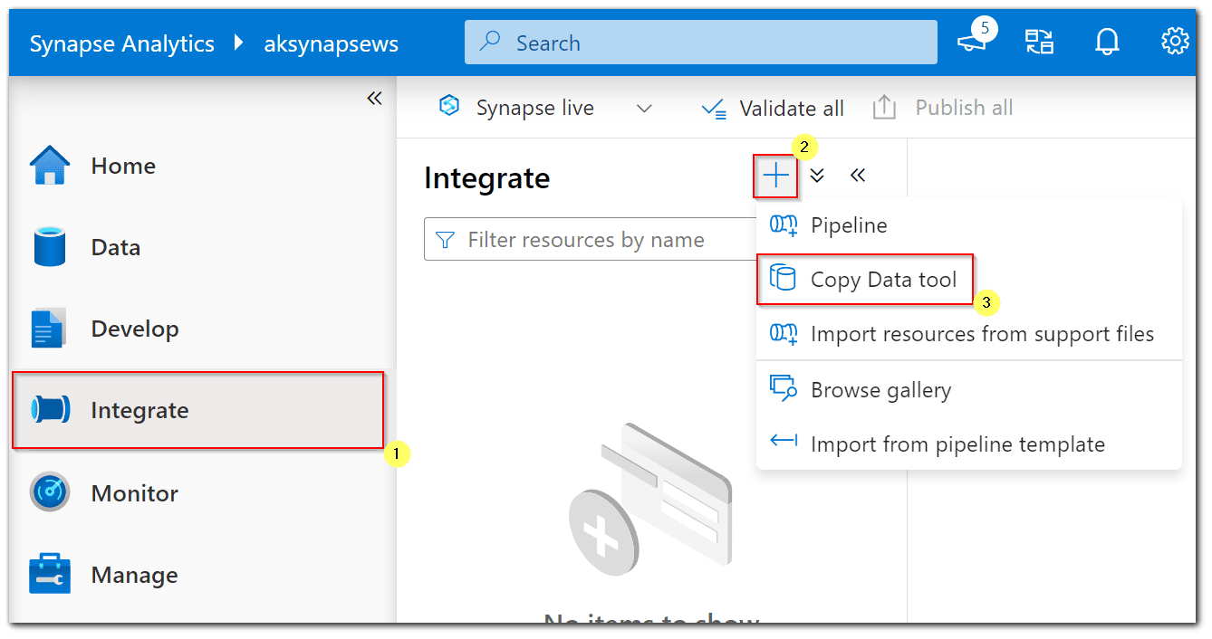Select Import from pipeline template
Image resolution: width=1212 pixels, height=639 pixels.
(x=969, y=444)
